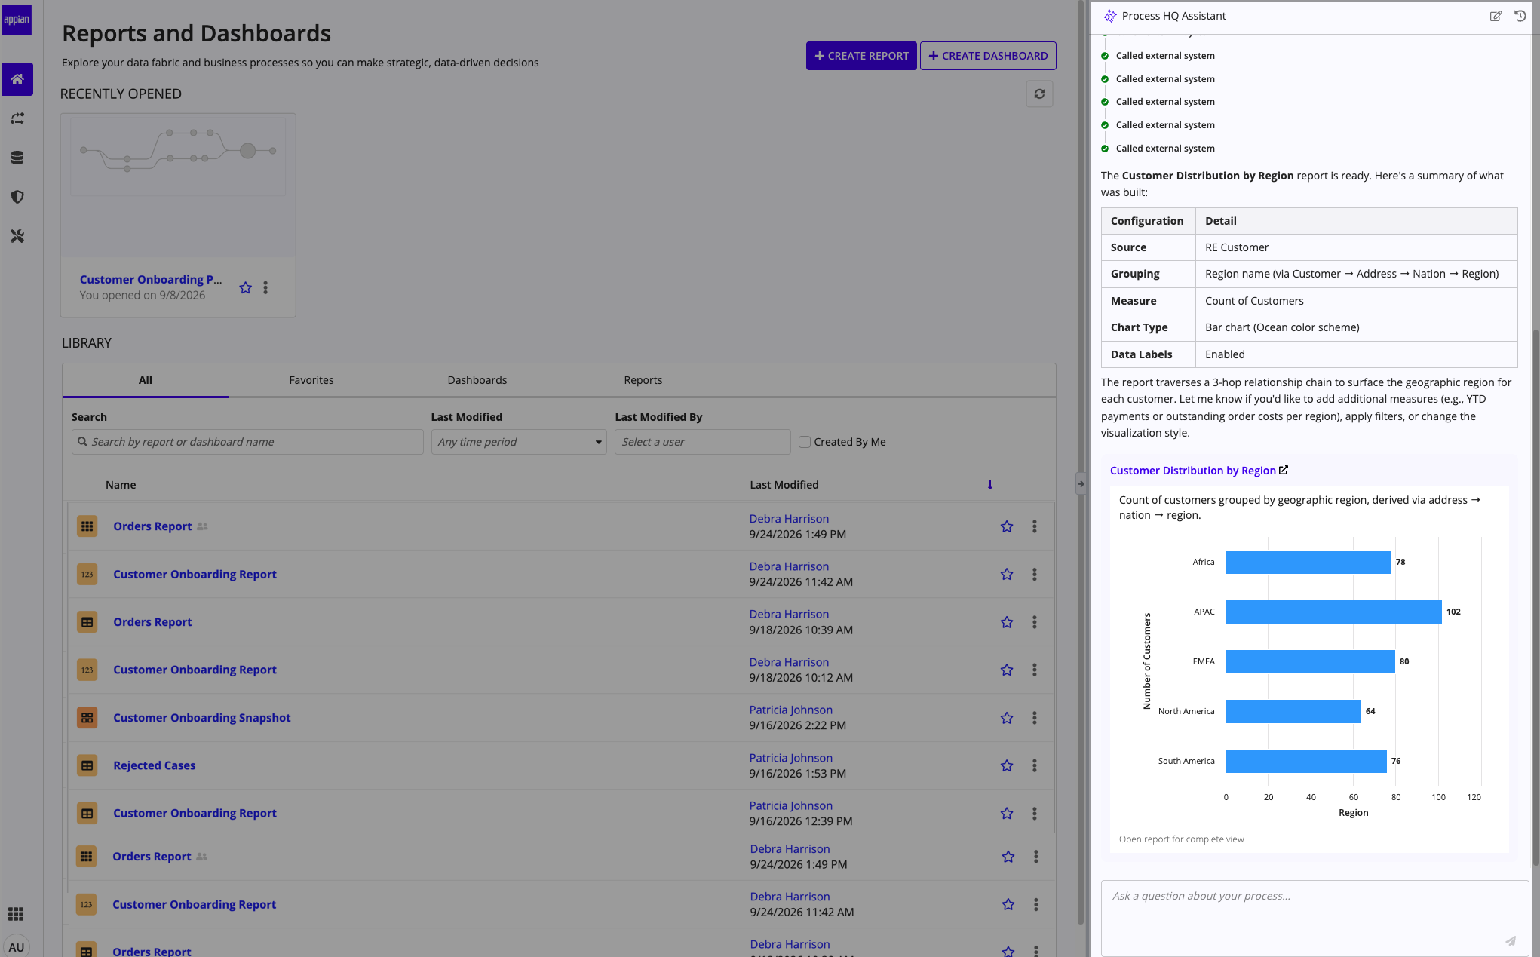Viewport: 1540px width, 957px height.
Task: Open row menu for Orders Report 9/18/2026
Action: (x=1035, y=622)
